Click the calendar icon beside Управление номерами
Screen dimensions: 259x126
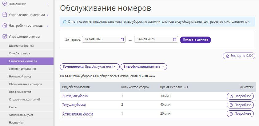tap(5, 15)
